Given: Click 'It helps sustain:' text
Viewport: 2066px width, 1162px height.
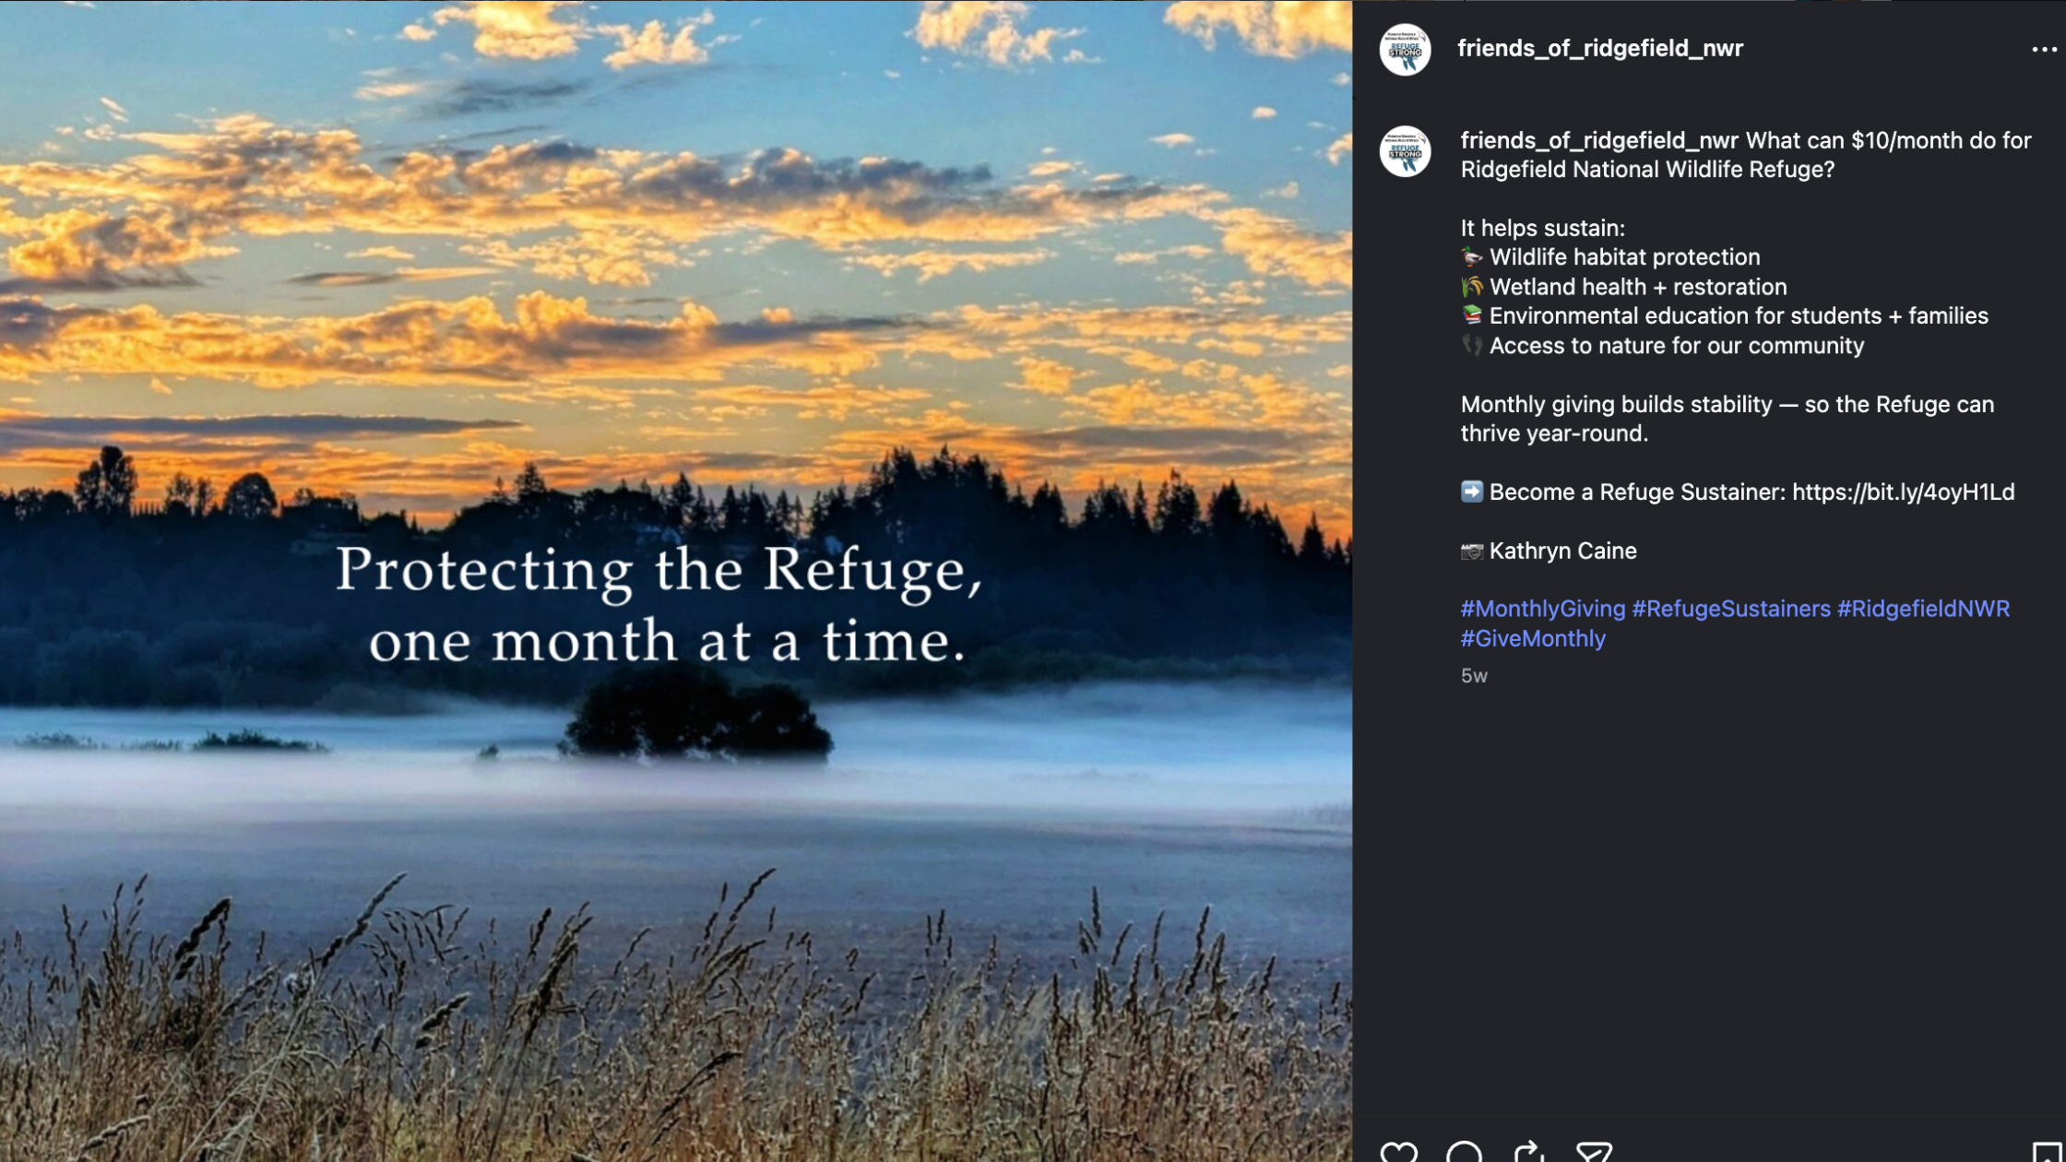Looking at the screenshot, I should point(1542,228).
